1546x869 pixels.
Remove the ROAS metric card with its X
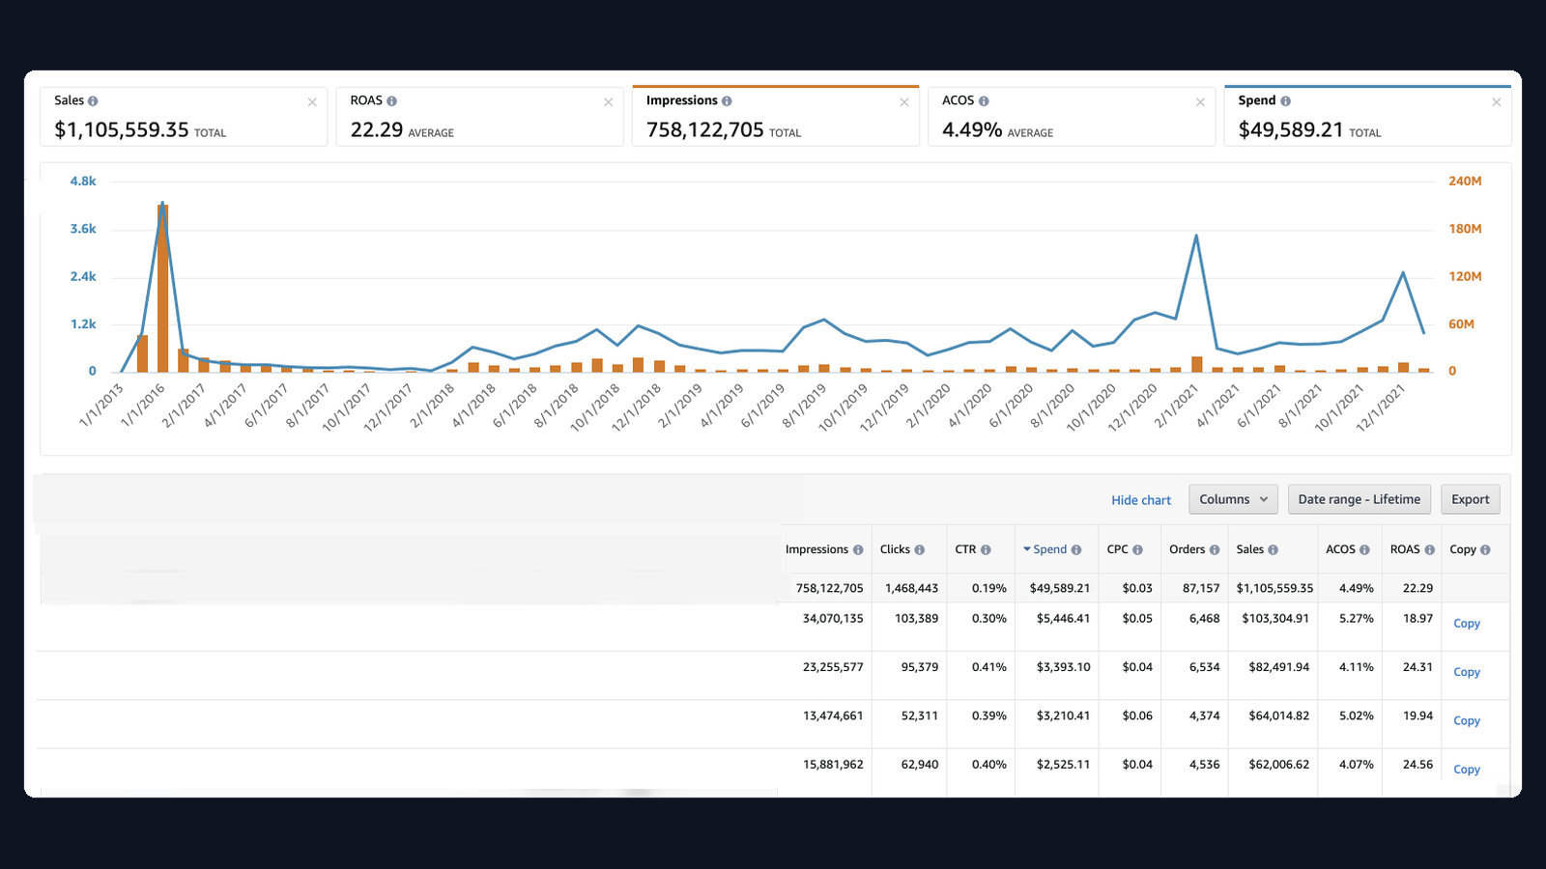pyautogui.click(x=608, y=102)
